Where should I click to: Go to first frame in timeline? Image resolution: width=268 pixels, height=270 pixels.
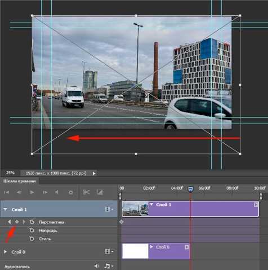click(7, 192)
